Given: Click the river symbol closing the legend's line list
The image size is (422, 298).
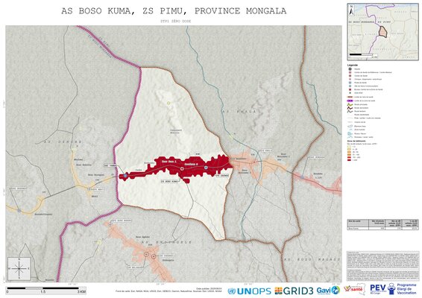Looking at the screenshot, I should pyautogui.click(x=350, y=137).
